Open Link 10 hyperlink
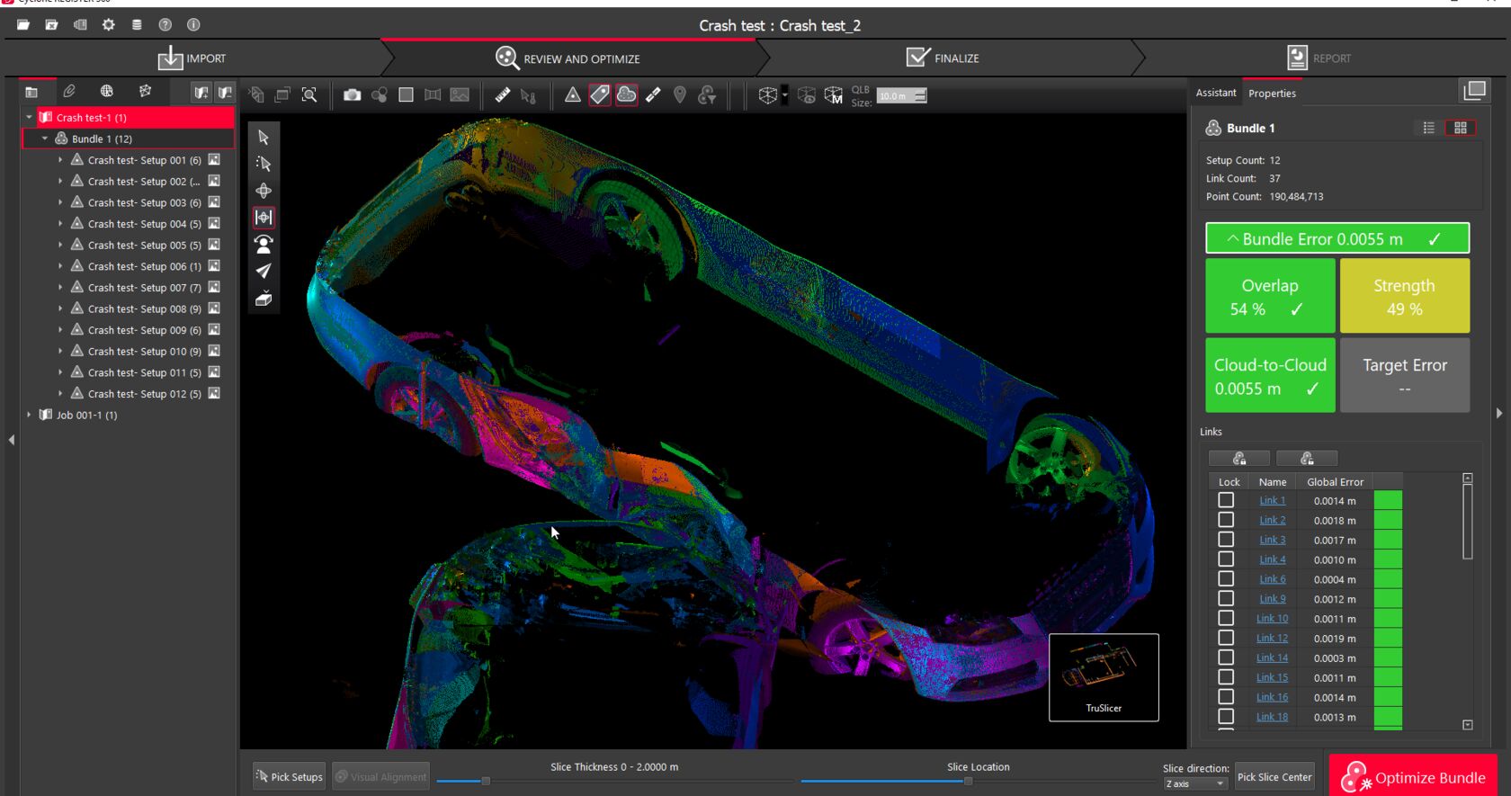1511x796 pixels. (x=1272, y=619)
